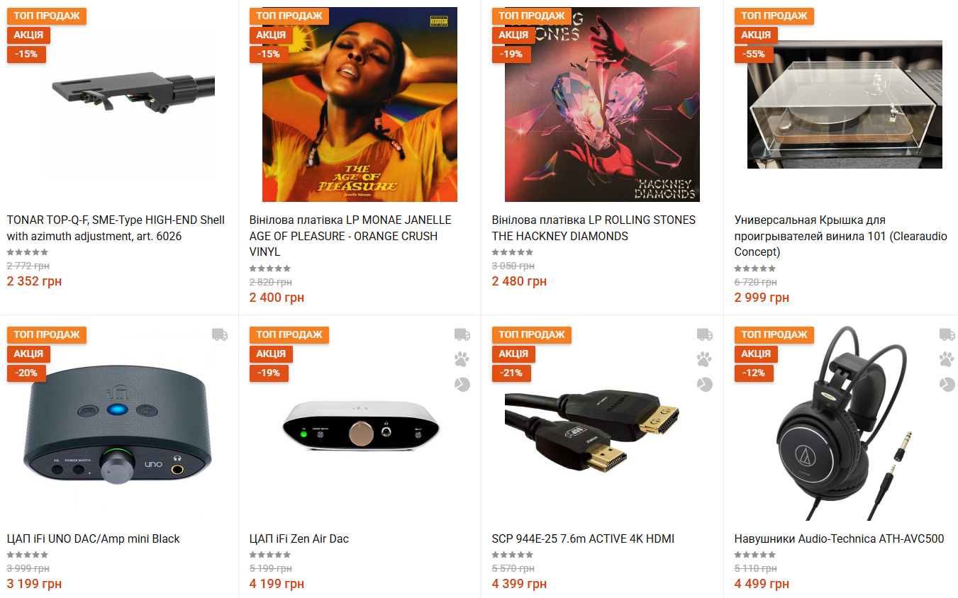This screenshot has height=598, width=958.
Task: Click delivery truck icon on iFi UNO DAC card
Action: 220,334
